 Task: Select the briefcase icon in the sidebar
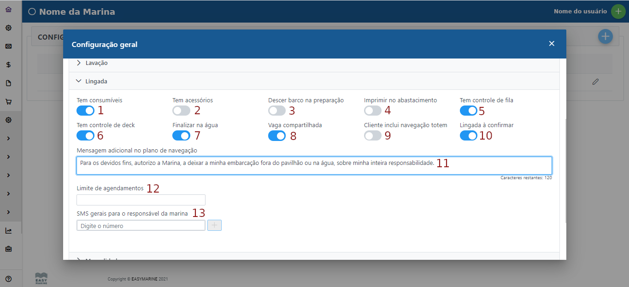pos(8,249)
